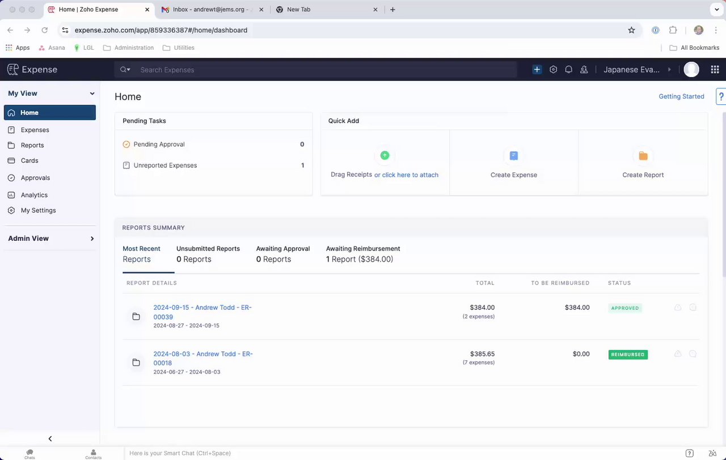Open the Zoho apps grid icon
This screenshot has width=726, height=460.
point(715,70)
